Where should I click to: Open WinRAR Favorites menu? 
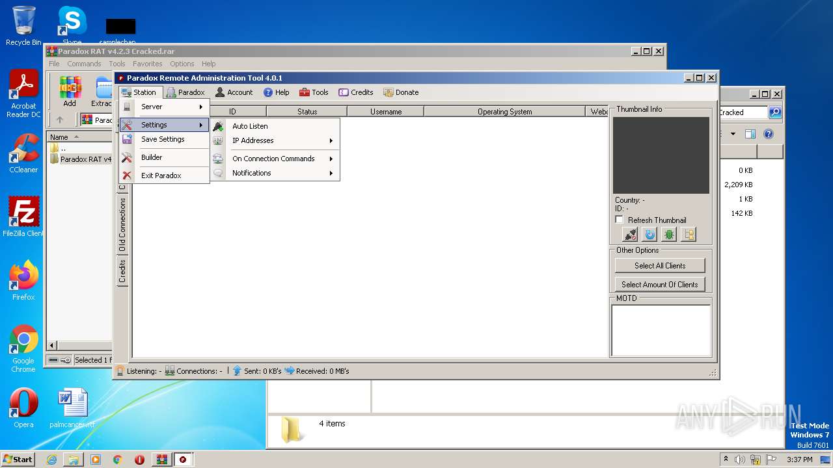tap(148, 64)
